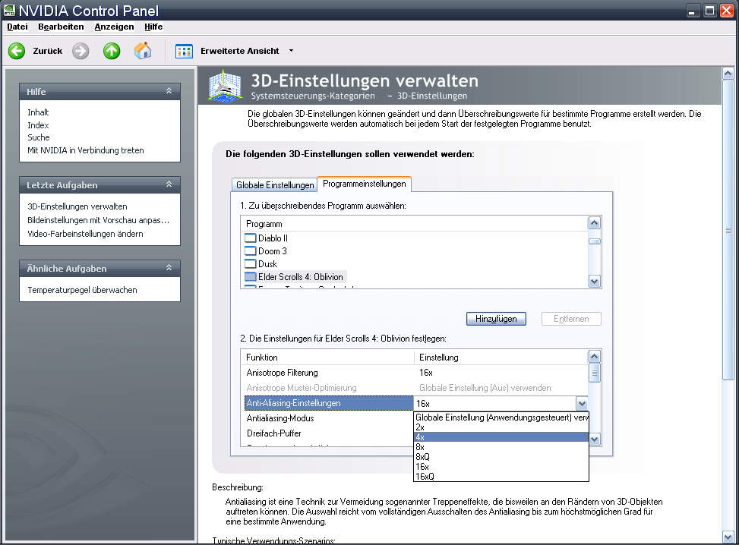
Task: Click the NVIDIA title bar icon
Action: [9, 10]
